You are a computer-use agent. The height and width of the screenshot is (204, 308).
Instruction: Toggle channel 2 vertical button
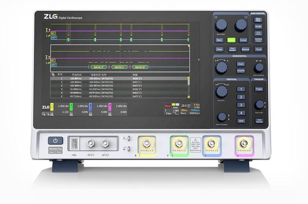click(x=241, y=97)
